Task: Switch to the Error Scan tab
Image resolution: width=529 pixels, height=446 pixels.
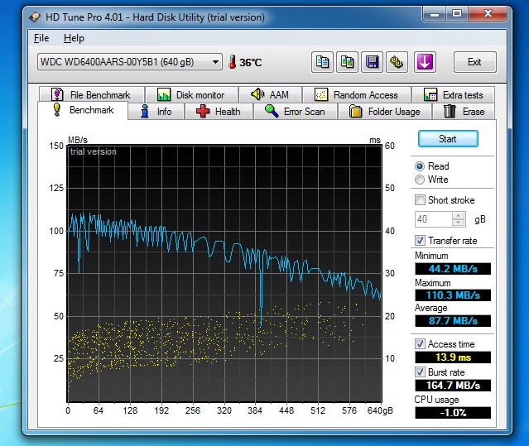Action: tap(296, 111)
